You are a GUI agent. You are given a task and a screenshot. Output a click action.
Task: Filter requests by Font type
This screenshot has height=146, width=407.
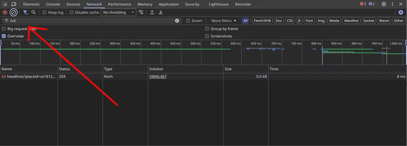point(309,21)
